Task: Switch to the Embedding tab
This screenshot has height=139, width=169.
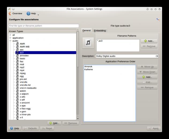Action: [x=100, y=31]
